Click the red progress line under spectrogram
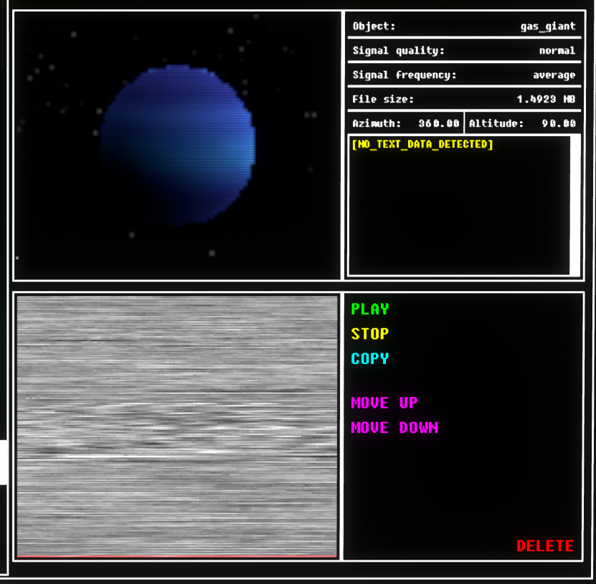The height and width of the screenshot is (584, 596). 176,555
